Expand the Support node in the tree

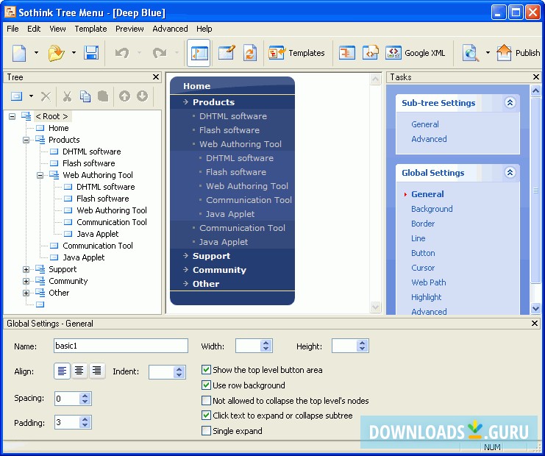(26, 269)
